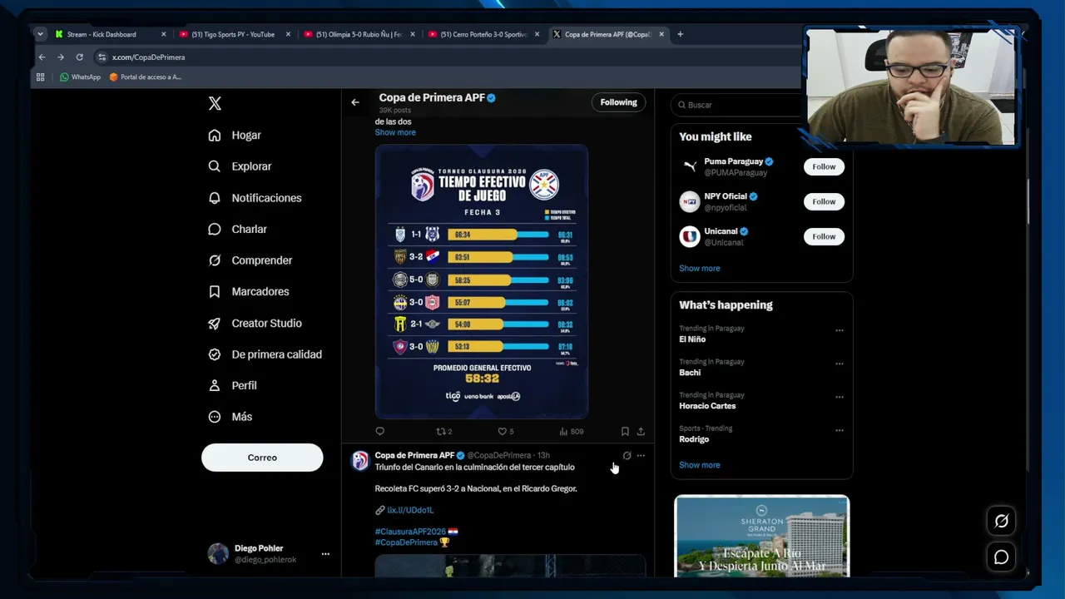Open the Comprender Grok icon in sidebar
Viewport: 1065px width, 599px height.
click(215, 260)
